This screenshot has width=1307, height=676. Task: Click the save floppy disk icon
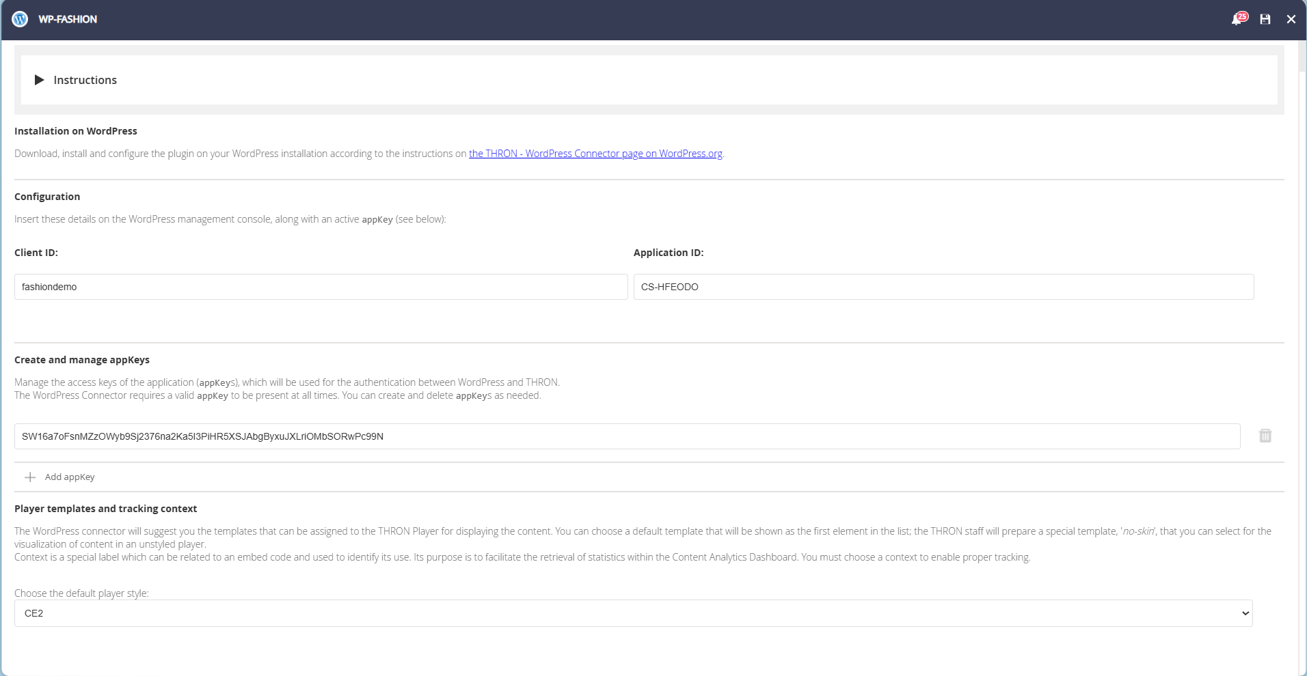1265,19
